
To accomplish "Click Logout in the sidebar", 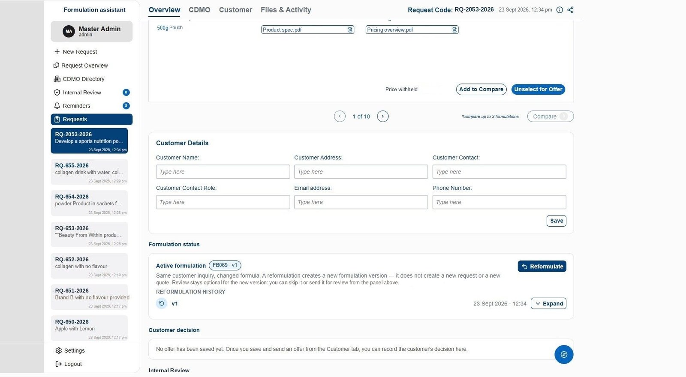I will point(69,364).
